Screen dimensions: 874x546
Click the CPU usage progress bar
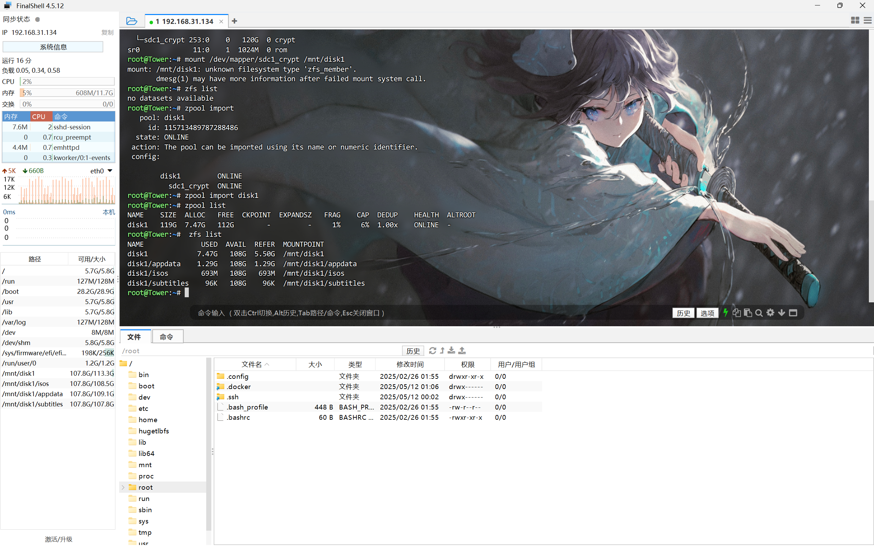(x=67, y=81)
